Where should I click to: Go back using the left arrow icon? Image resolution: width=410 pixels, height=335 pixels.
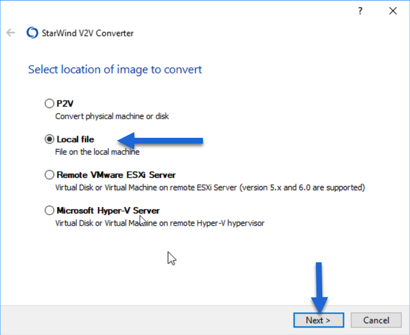pos(10,33)
